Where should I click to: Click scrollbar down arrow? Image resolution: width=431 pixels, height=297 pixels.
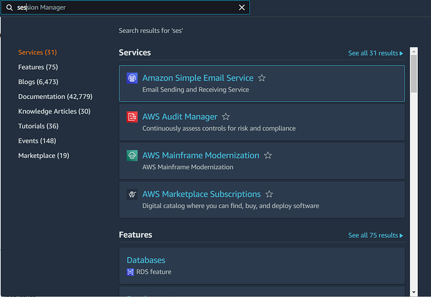pyautogui.click(x=414, y=293)
